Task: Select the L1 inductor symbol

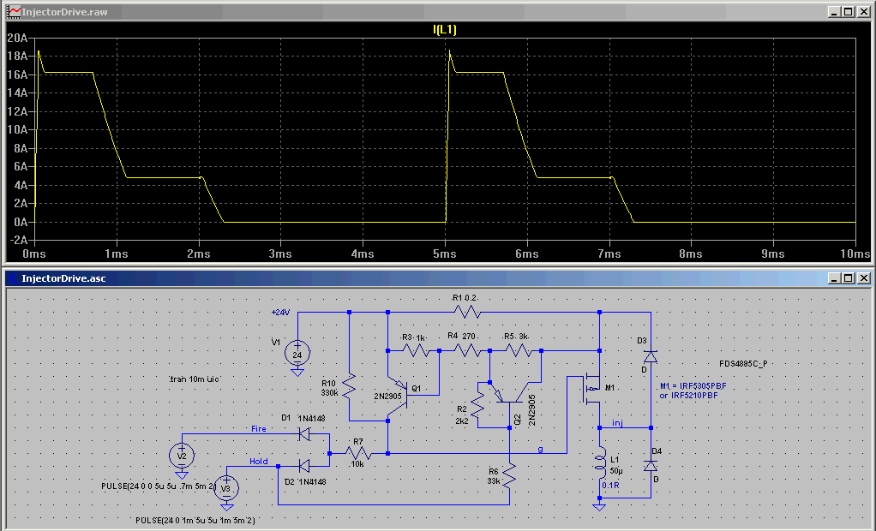Action: (x=601, y=462)
